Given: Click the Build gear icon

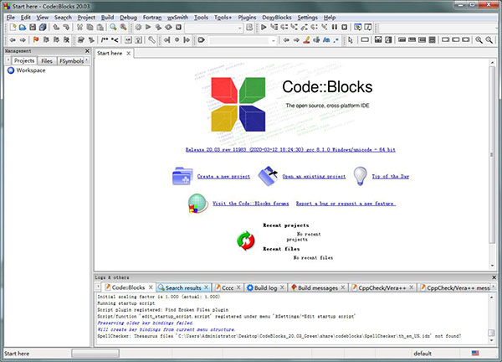Looking at the screenshot, I should 138,28.
